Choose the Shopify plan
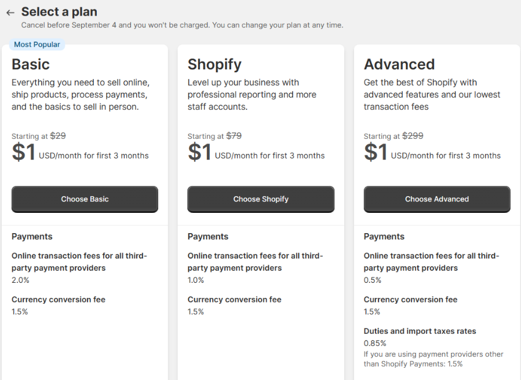The height and width of the screenshot is (380, 521). (x=261, y=199)
